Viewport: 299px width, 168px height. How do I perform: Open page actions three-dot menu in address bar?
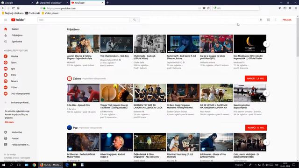(x=199, y=8)
